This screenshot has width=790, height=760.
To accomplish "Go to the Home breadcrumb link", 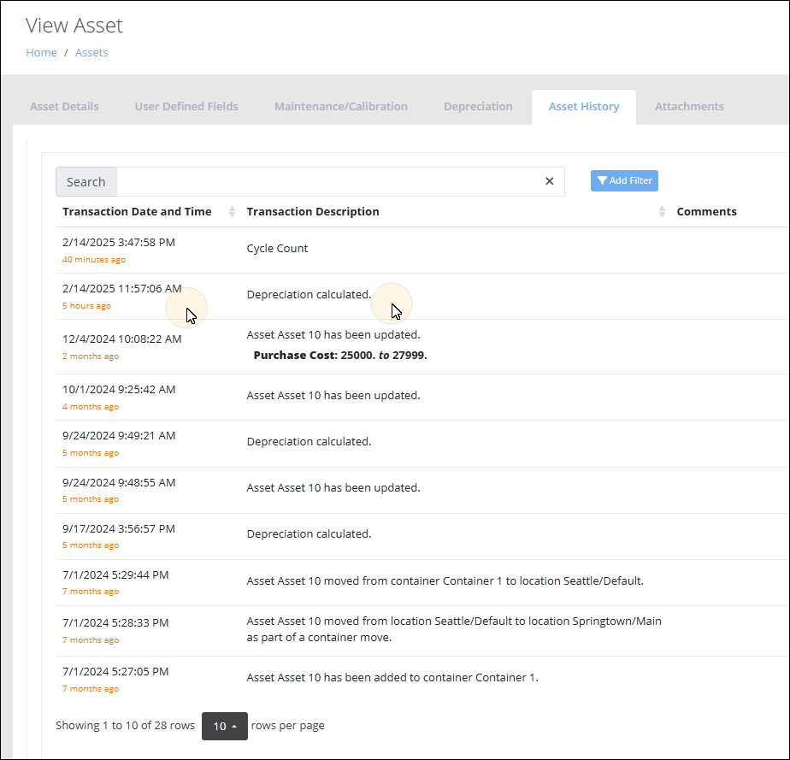I will [41, 52].
